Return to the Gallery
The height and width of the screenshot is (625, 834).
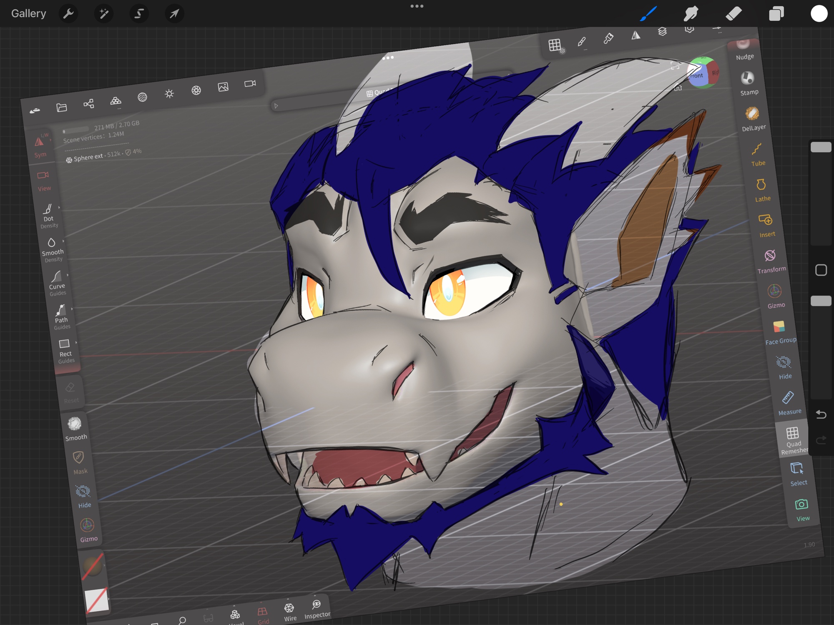tap(28, 14)
